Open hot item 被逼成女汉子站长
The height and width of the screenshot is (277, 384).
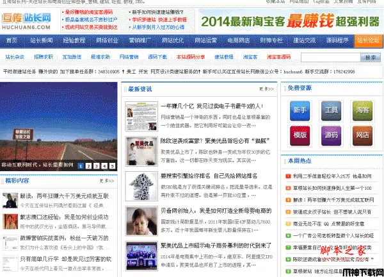332,212
